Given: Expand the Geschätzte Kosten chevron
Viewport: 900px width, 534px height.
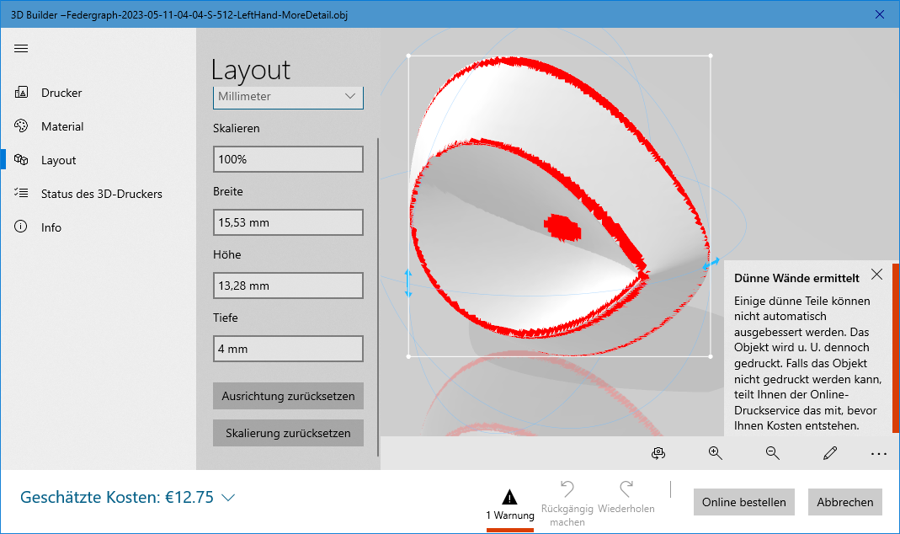Looking at the screenshot, I should click(228, 498).
